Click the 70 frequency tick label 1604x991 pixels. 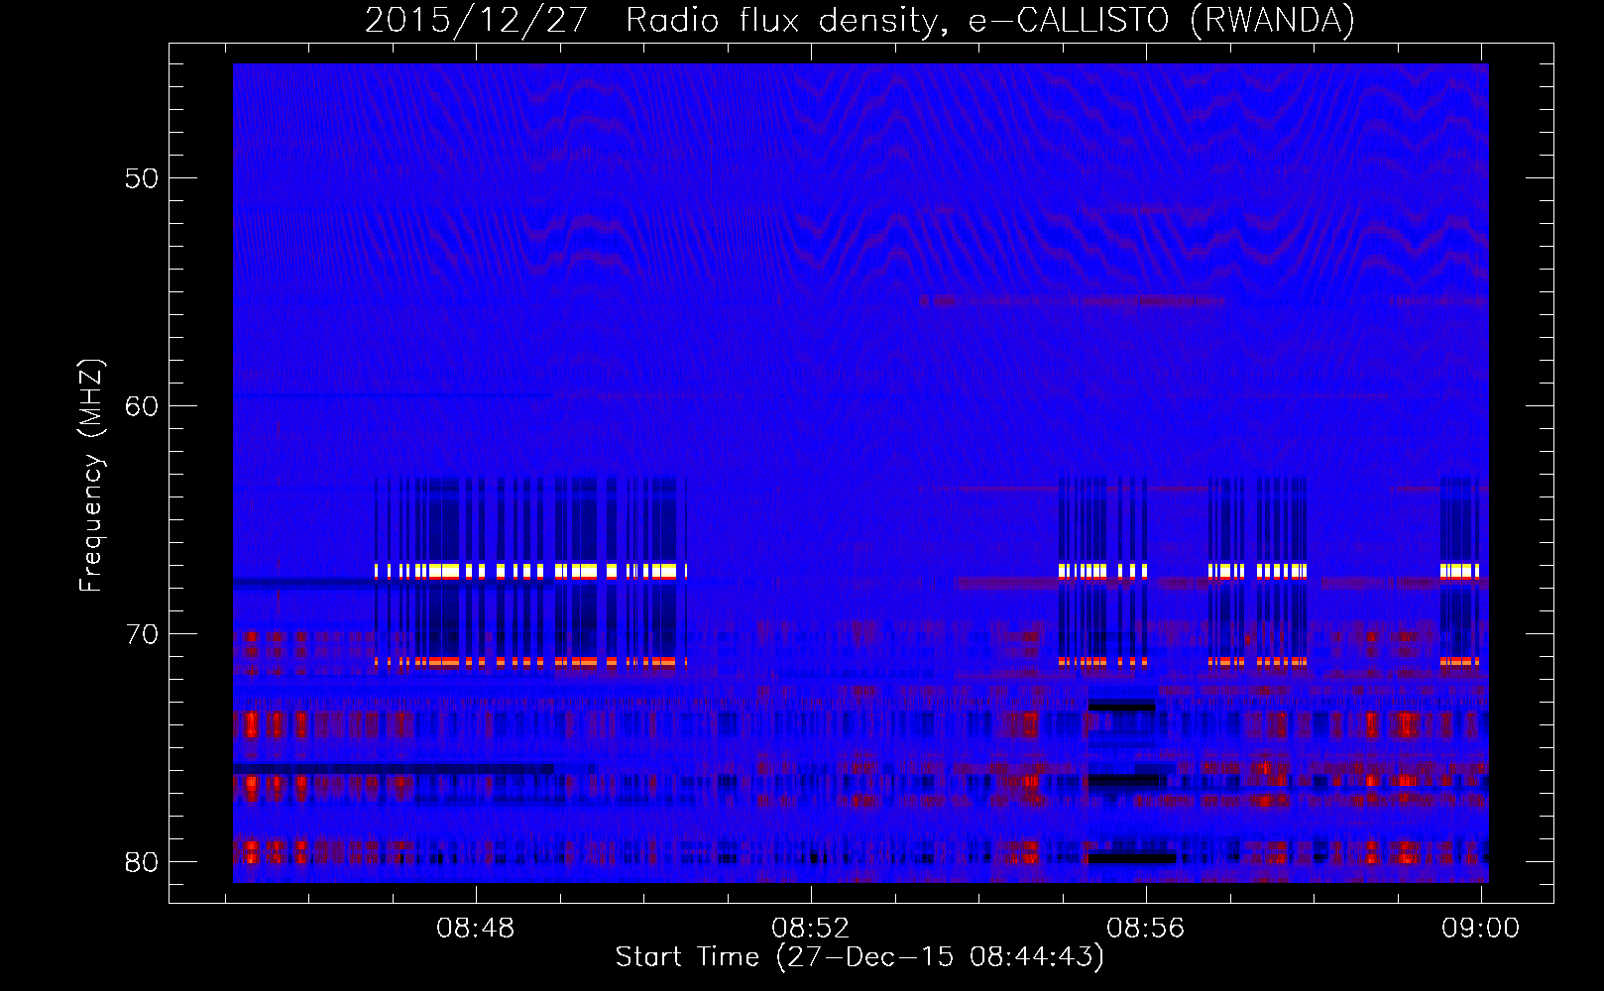point(142,634)
